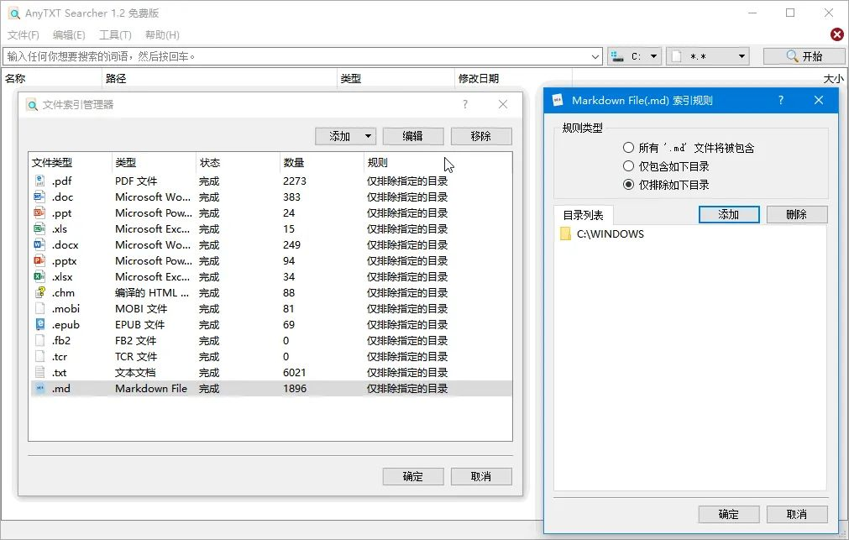Close the file index manager dialog
This screenshot has height=540, width=849.
click(x=503, y=104)
